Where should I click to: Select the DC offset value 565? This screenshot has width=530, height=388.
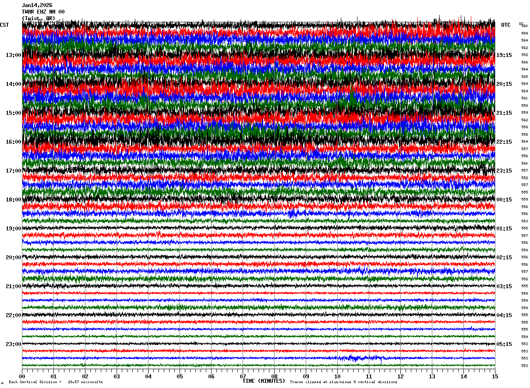click(524, 77)
